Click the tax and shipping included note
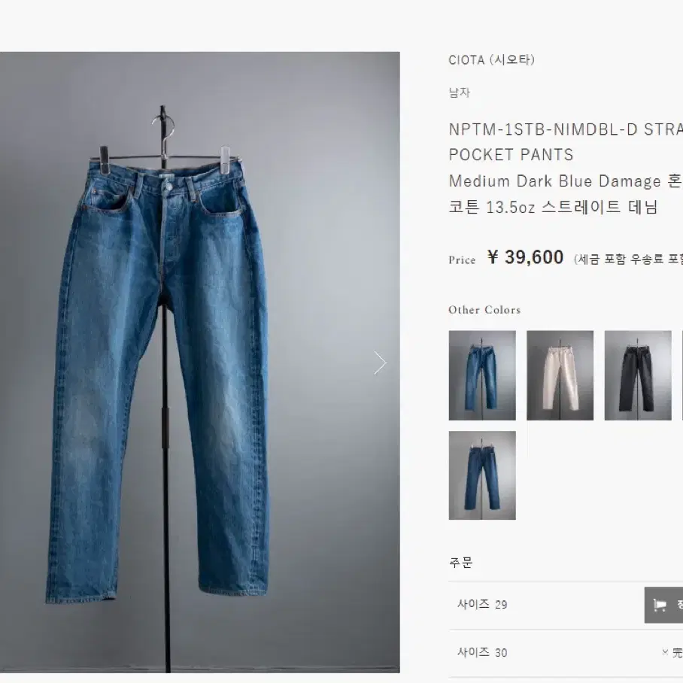 coord(627,260)
